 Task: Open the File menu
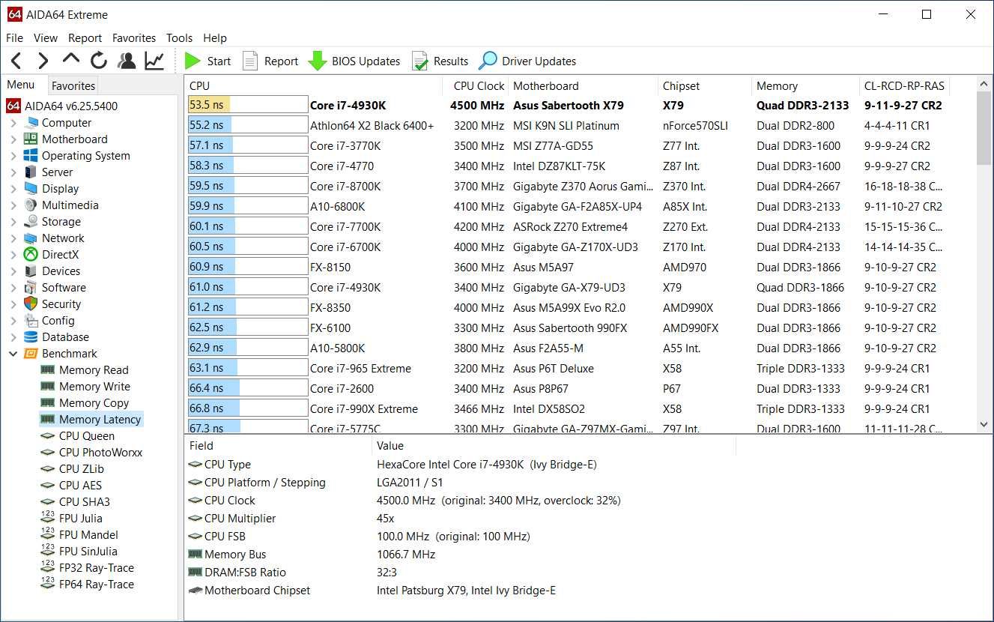pos(14,37)
